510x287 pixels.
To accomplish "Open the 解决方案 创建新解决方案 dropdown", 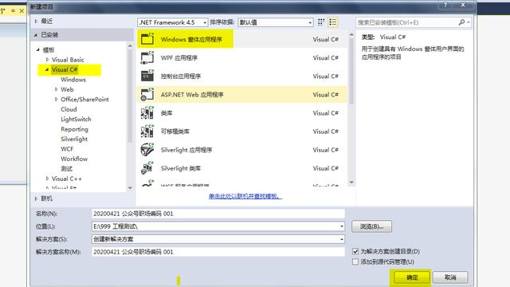I will (218, 239).
